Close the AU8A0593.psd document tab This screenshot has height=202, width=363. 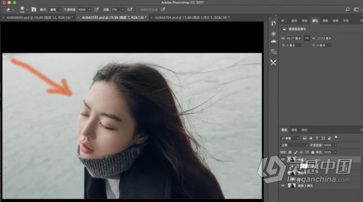tap(78, 17)
